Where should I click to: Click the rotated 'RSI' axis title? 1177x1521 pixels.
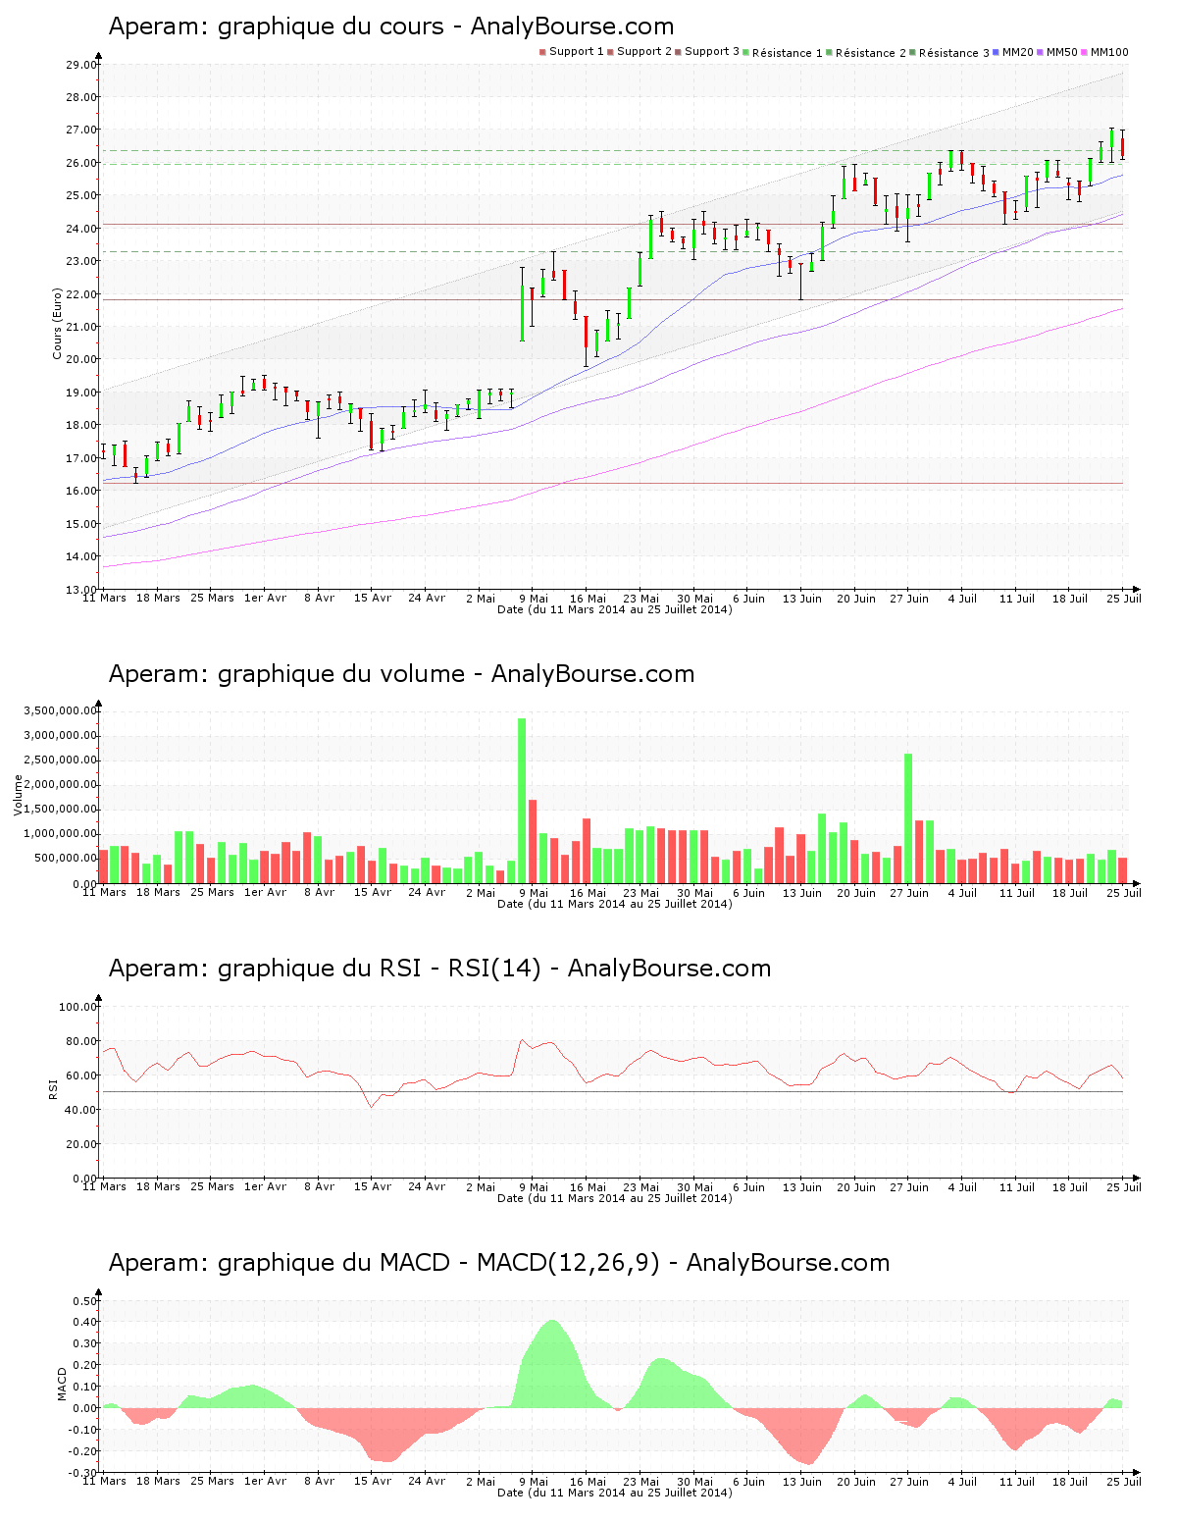(53, 1088)
